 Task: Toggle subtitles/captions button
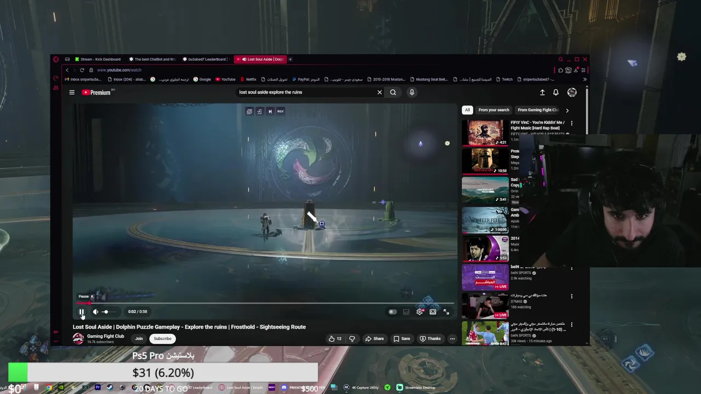[x=406, y=312]
